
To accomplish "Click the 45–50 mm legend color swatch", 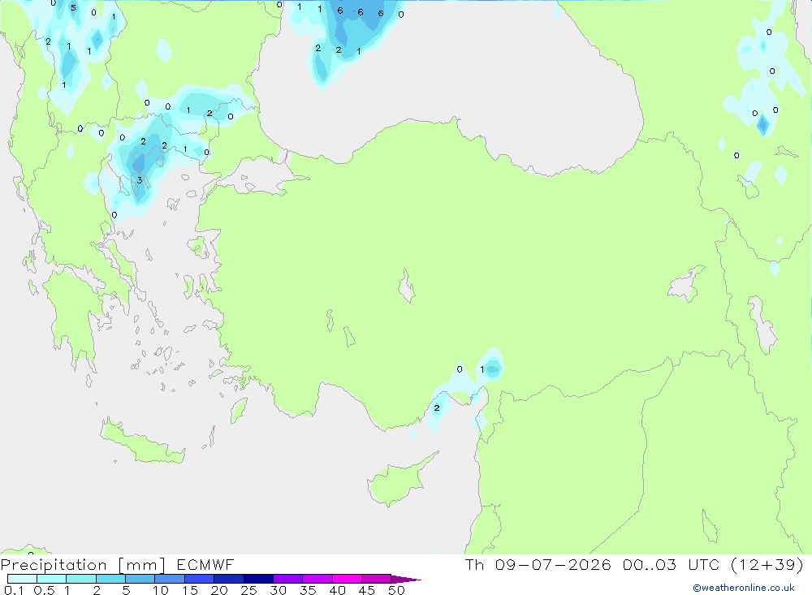I will point(377,579).
